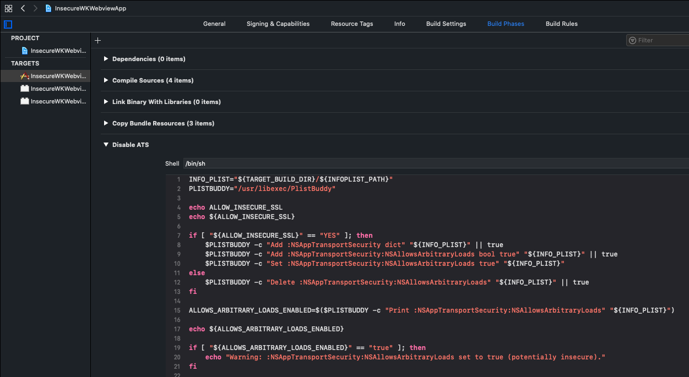
Task: Click the 'Add :NSAppTransportSecurity dict' line
Action: [x=354, y=245]
